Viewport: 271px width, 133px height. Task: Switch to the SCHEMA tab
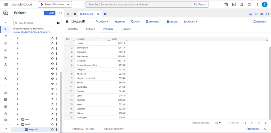(73, 29)
